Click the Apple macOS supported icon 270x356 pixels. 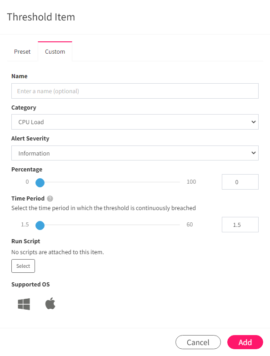(50, 303)
